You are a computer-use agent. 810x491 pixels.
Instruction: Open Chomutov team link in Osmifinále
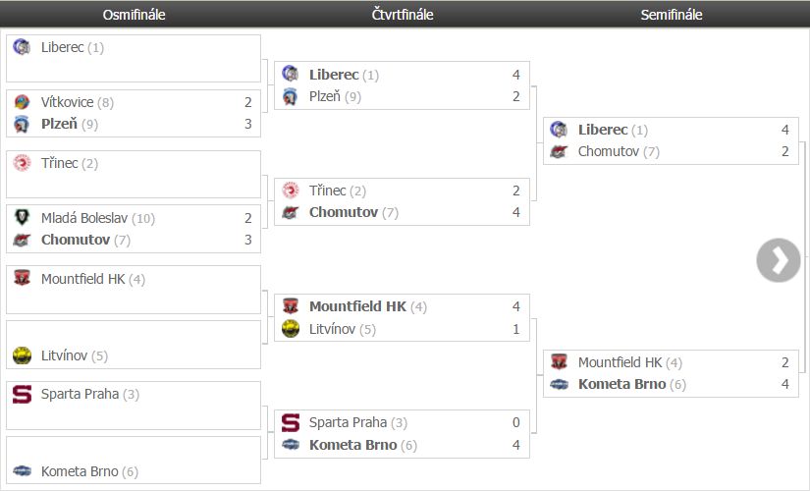(x=76, y=240)
